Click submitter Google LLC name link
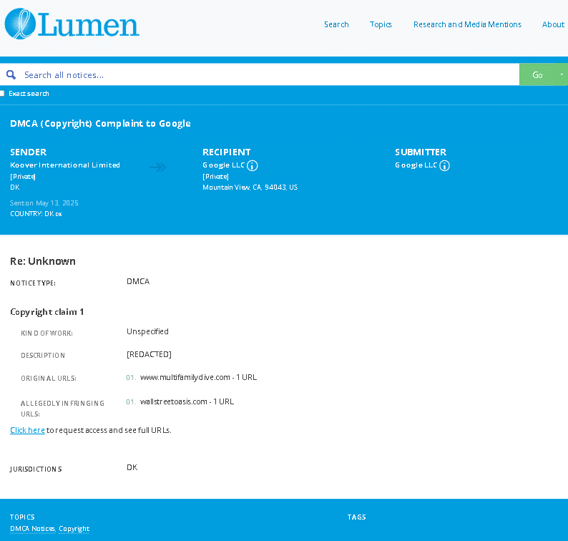Viewport: 568px width, 541px height. coord(416,165)
